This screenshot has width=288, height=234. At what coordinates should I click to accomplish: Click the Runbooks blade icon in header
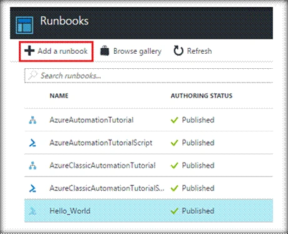pos(24,25)
